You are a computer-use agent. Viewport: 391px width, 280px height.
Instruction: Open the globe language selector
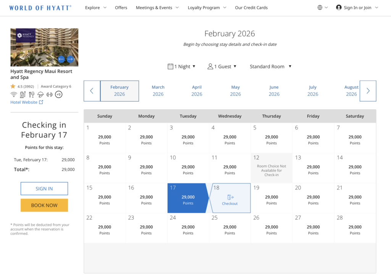322,8
